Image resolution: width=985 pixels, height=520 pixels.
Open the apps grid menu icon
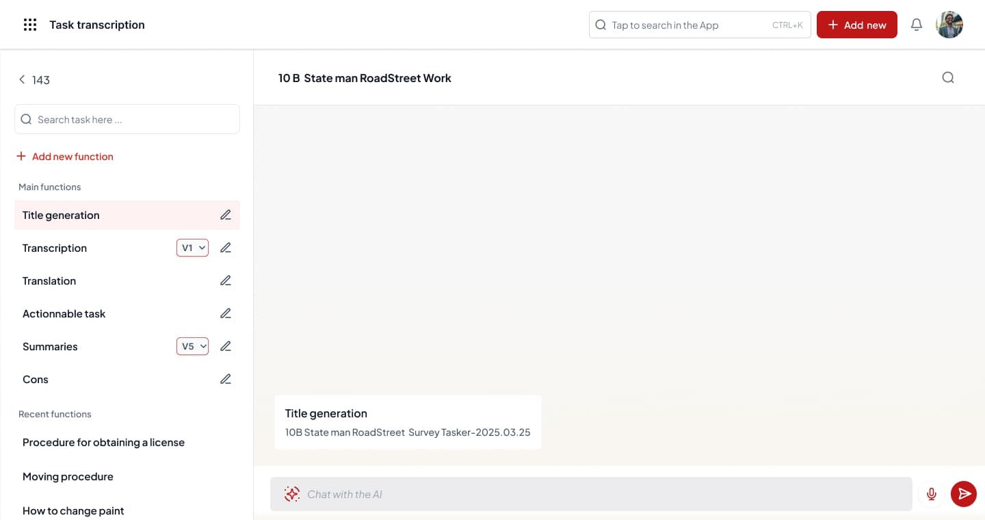pyautogui.click(x=29, y=25)
